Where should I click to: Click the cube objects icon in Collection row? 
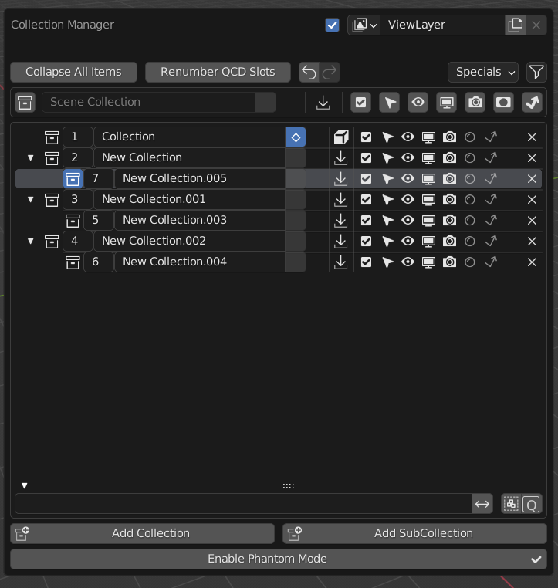pos(341,137)
